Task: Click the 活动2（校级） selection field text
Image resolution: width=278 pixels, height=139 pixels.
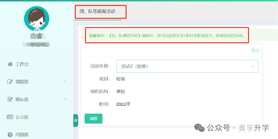Action: click(x=135, y=66)
